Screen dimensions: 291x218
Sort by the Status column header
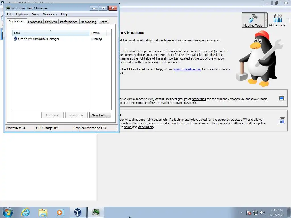pyautogui.click(x=98, y=33)
